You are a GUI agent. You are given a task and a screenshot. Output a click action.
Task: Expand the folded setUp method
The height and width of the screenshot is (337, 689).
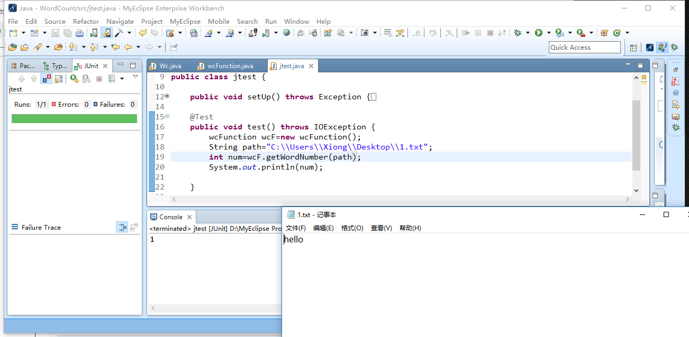[x=167, y=97]
